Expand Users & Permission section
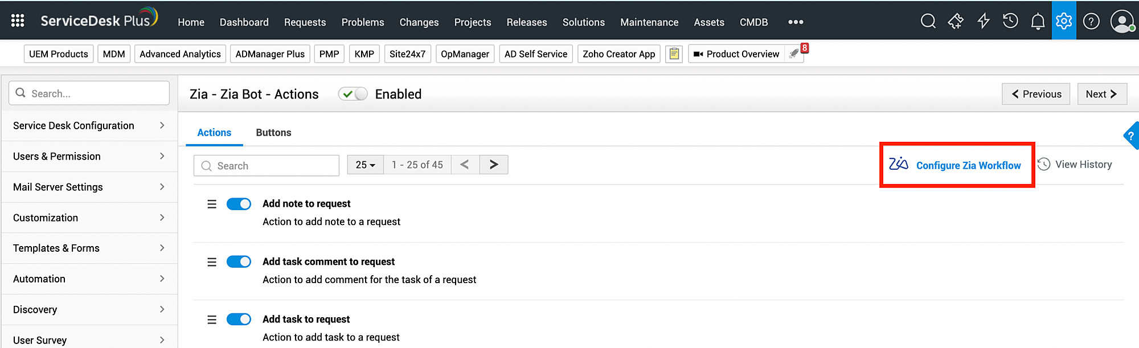The height and width of the screenshot is (348, 1139). pos(89,156)
